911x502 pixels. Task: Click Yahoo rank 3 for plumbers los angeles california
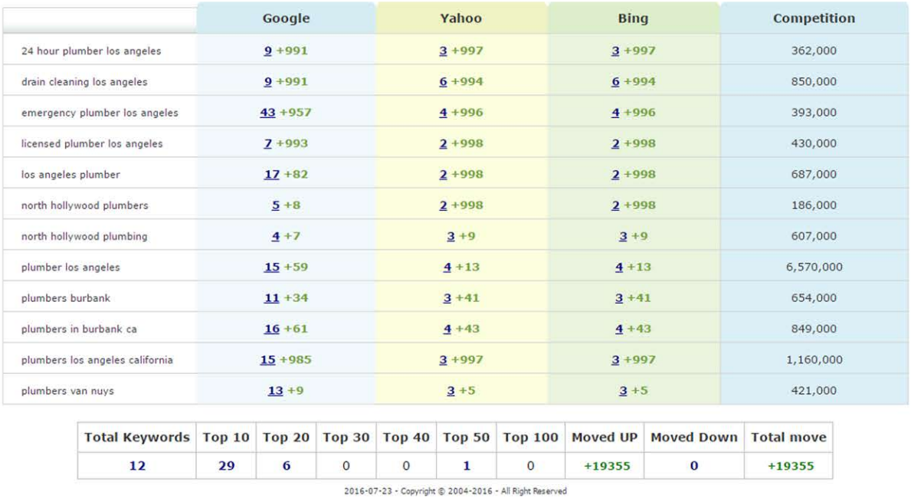click(444, 359)
